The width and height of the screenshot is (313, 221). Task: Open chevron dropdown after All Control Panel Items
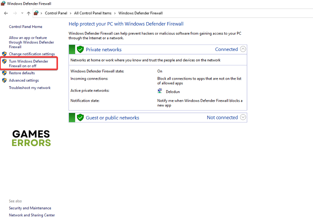[x=115, y=13]
